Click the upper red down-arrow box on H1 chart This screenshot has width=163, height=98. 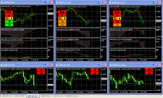[41, 70]
